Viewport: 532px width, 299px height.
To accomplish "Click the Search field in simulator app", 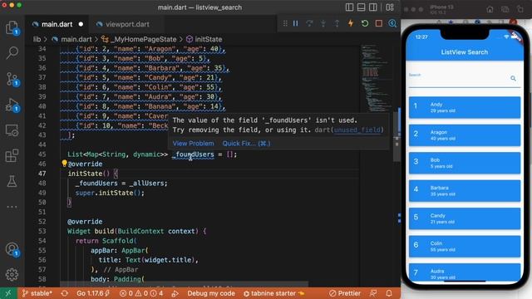I will [465, 78].
